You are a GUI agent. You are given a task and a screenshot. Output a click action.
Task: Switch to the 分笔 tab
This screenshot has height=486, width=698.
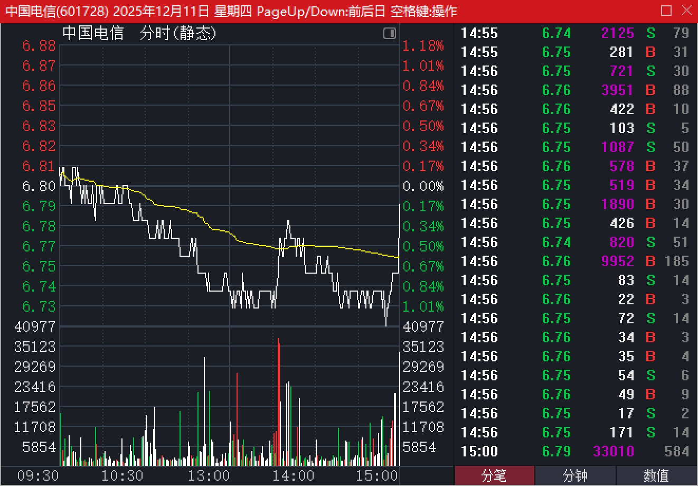pos(494,475)
